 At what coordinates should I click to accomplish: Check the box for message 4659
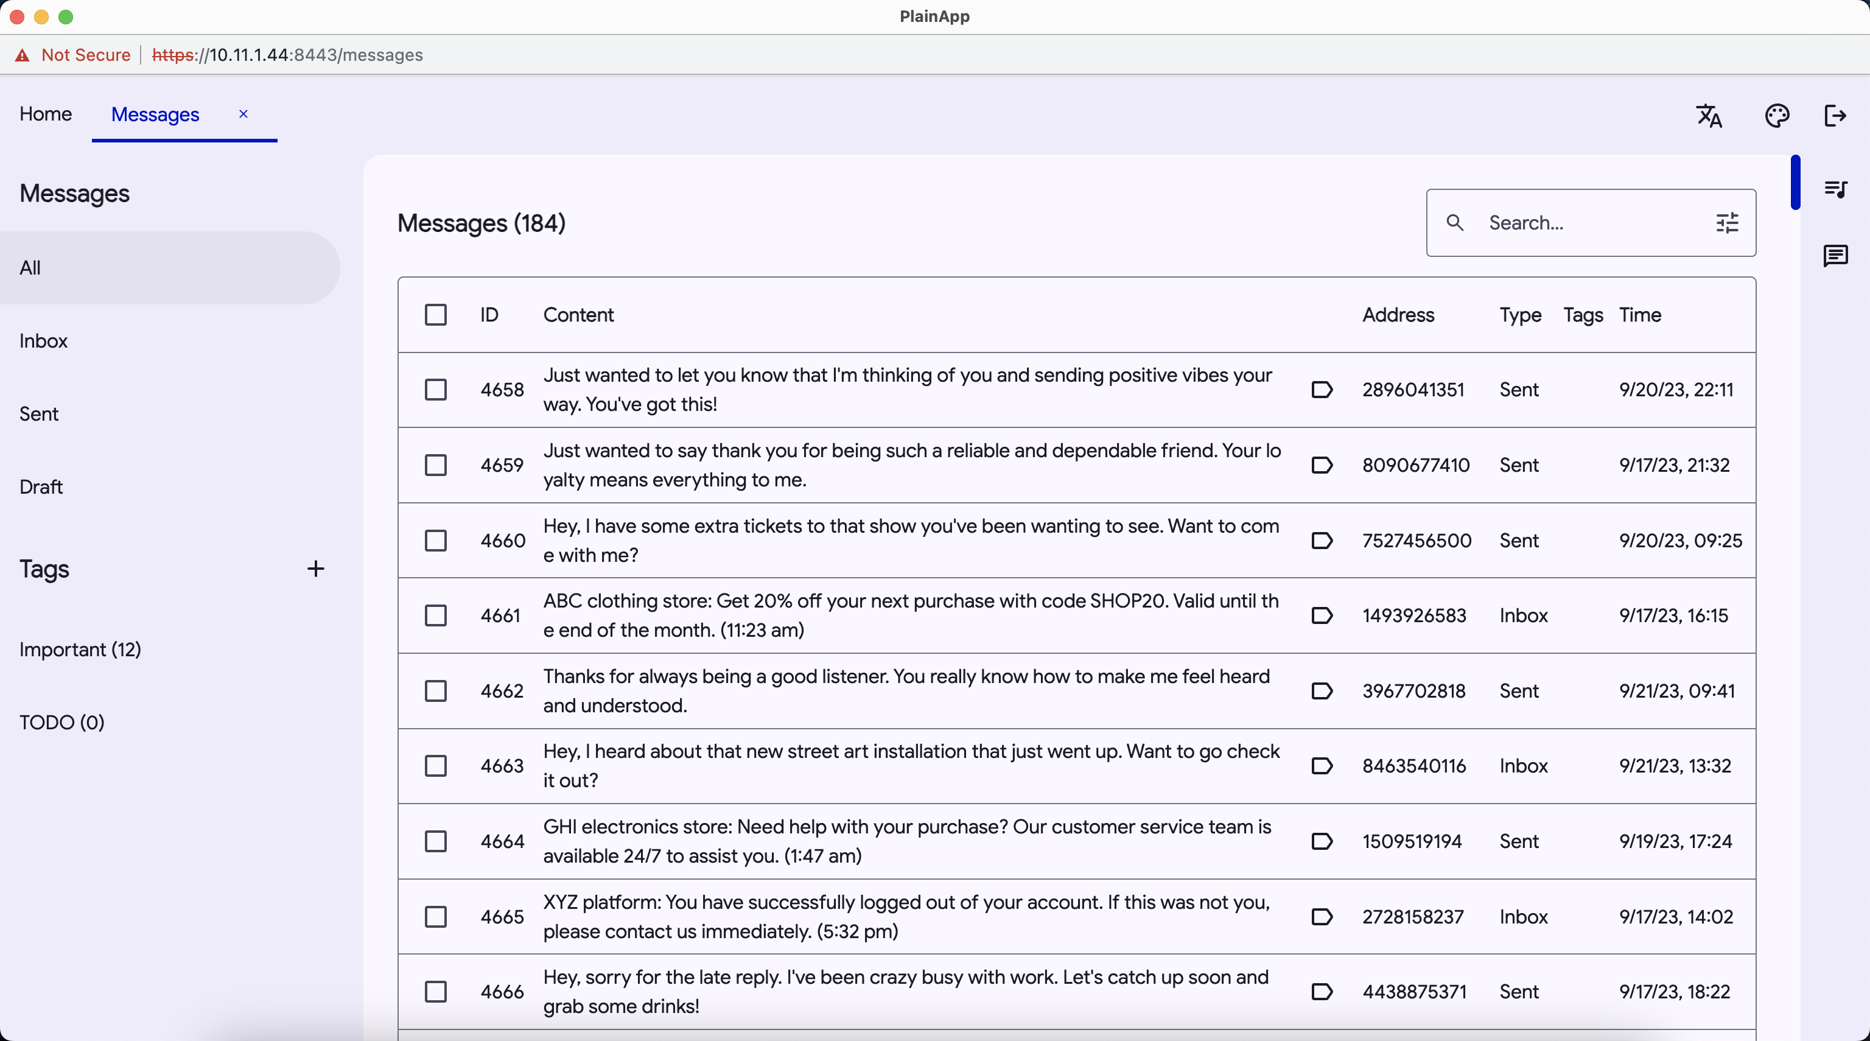click(x=436, y=465)
